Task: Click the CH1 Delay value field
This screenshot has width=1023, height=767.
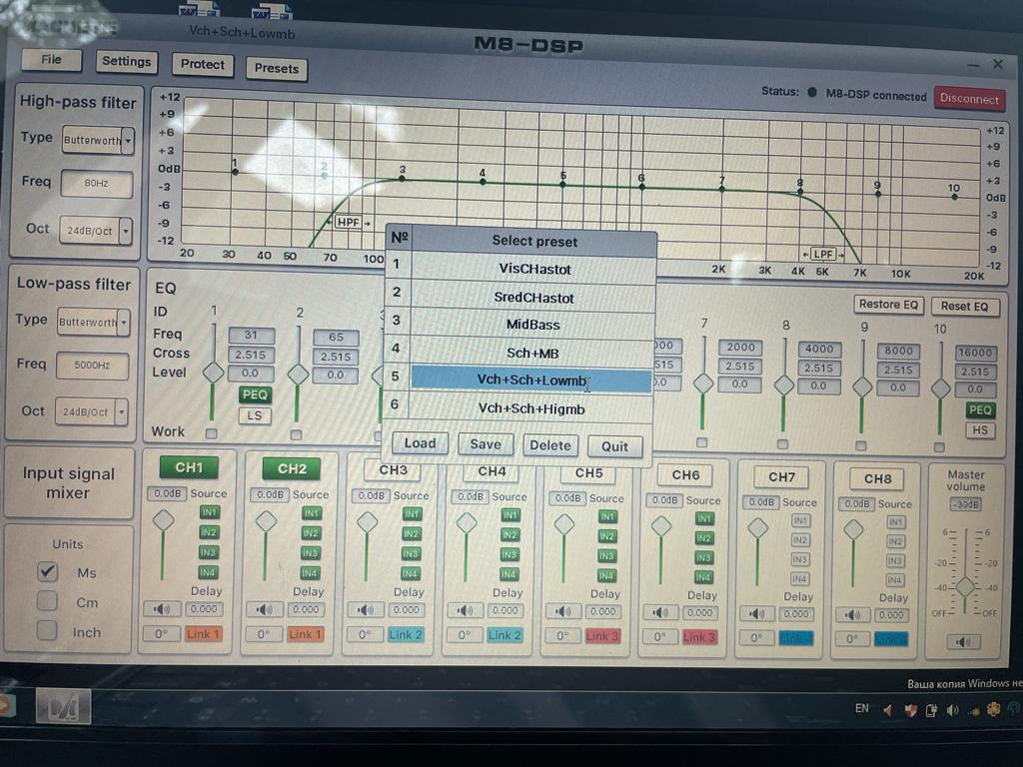Action: click(204, 609)
